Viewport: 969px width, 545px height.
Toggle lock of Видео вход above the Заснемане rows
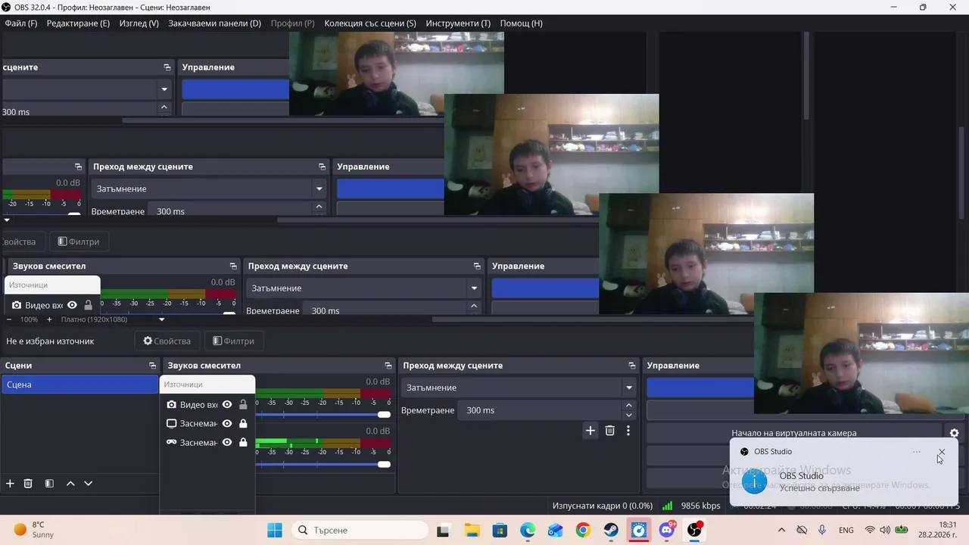243,405
